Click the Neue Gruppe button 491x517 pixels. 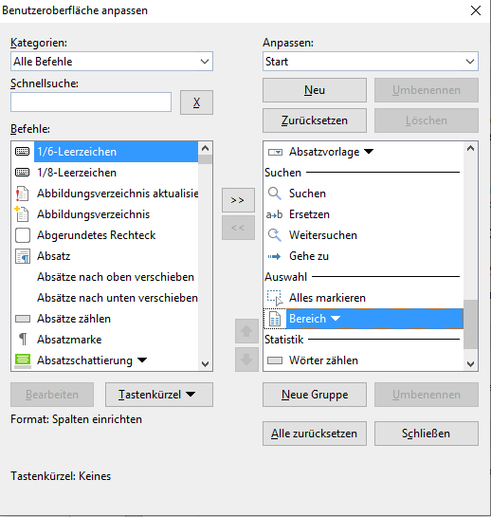(x=315, y=395)
